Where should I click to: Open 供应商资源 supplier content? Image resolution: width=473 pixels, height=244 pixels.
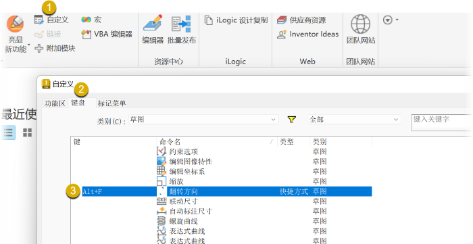click(301, 20)
